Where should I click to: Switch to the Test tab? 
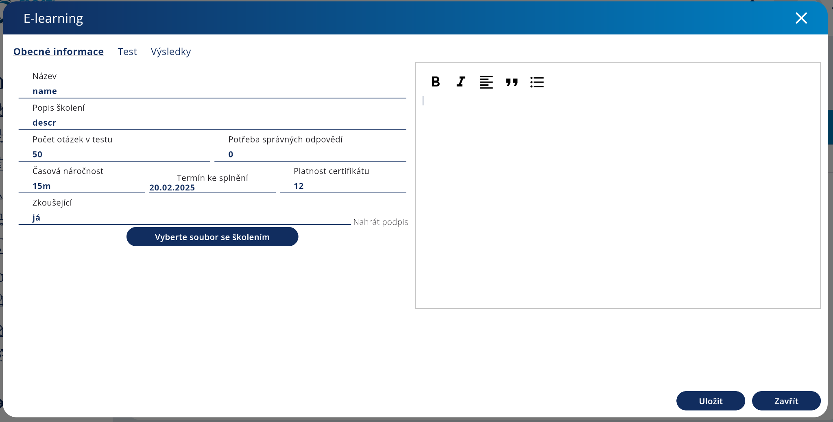coord(127,52)
